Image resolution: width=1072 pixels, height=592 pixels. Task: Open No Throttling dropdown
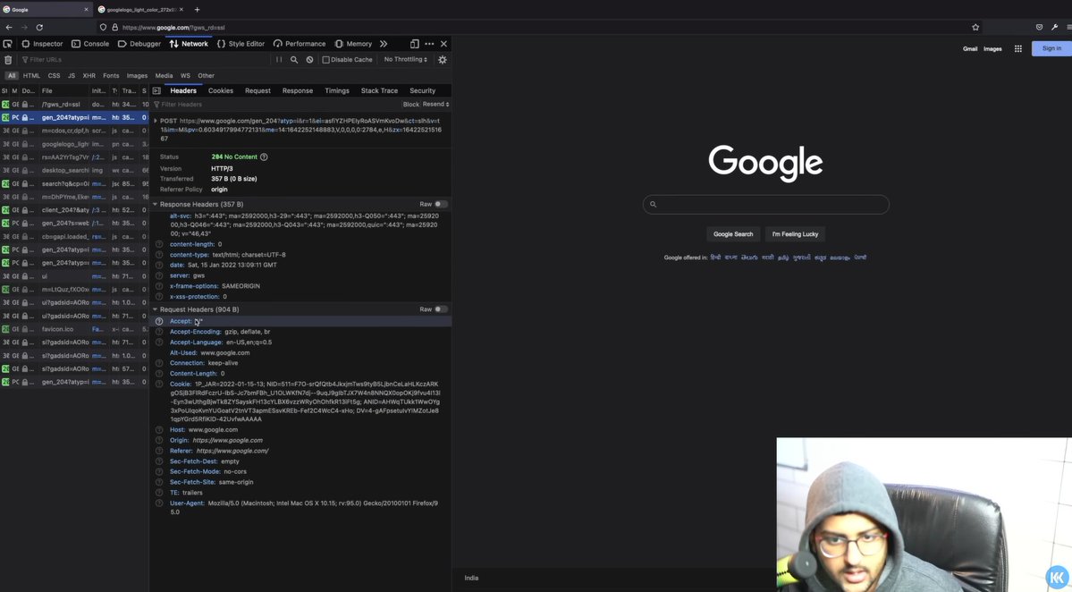[x=405, y=60]
